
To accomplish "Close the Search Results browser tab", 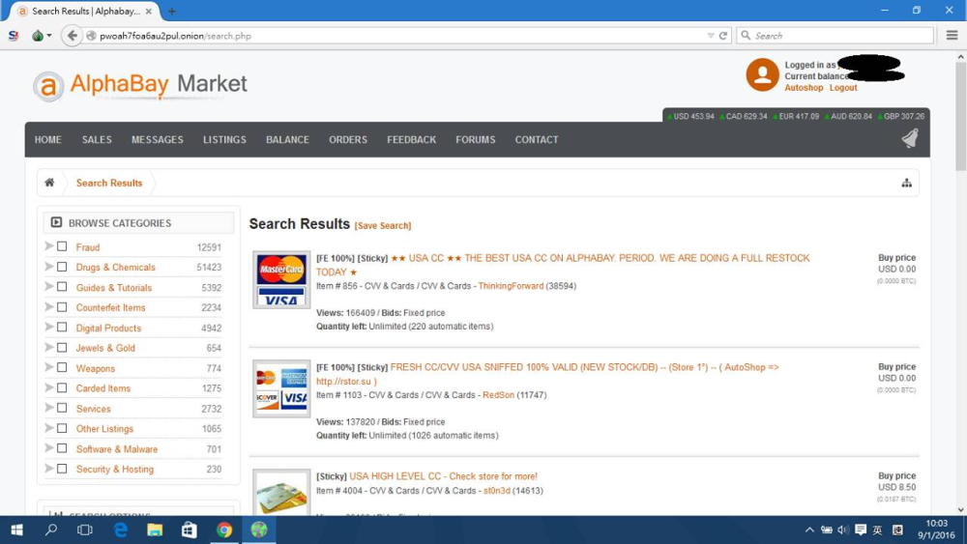I will 149,11.
